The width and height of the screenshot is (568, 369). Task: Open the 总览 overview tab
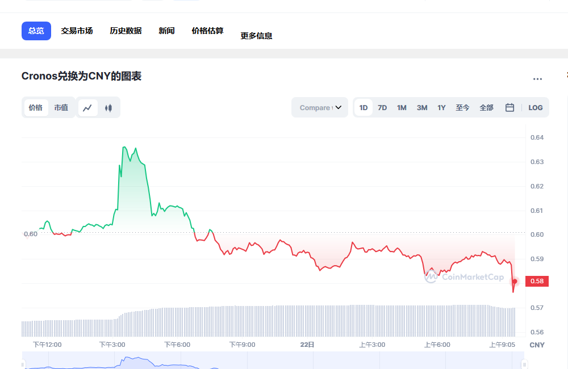click(x=36, y=31)
